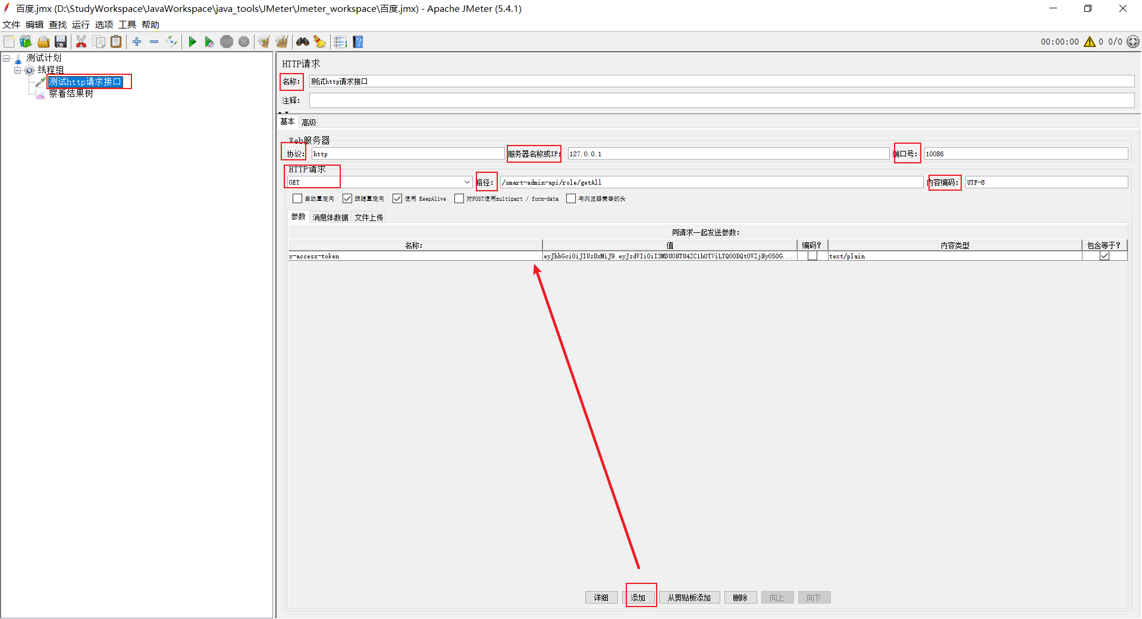Switch to the 基本 tab

pos(288,122)
